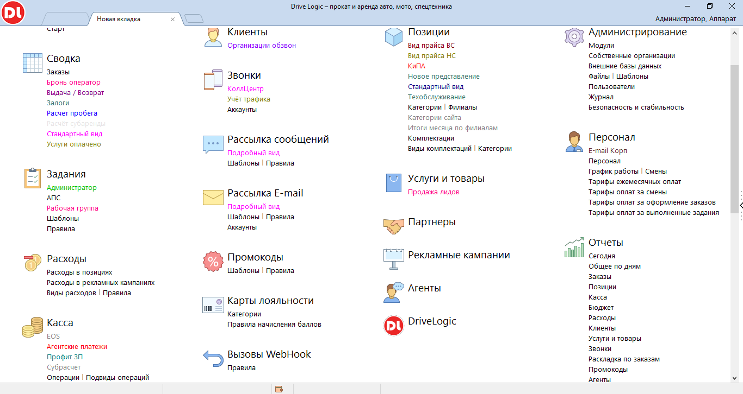743x394 pixels.
Task: Open the Администрирование gear icon
Action: pyautogui.click(x=573, y=36)
